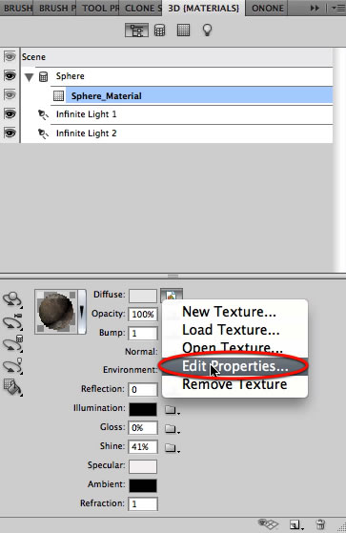The height and width of the screenshot is (533, 346).
Task: Switch to the CLONE S tab
Action: pyautogui.click(x=141, y=8)
